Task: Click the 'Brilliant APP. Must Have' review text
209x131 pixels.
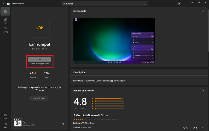Action: pyautogui.click(x=84, y=123)
